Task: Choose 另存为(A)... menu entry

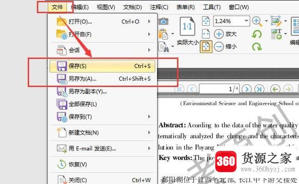Action: tap(103, 79)
